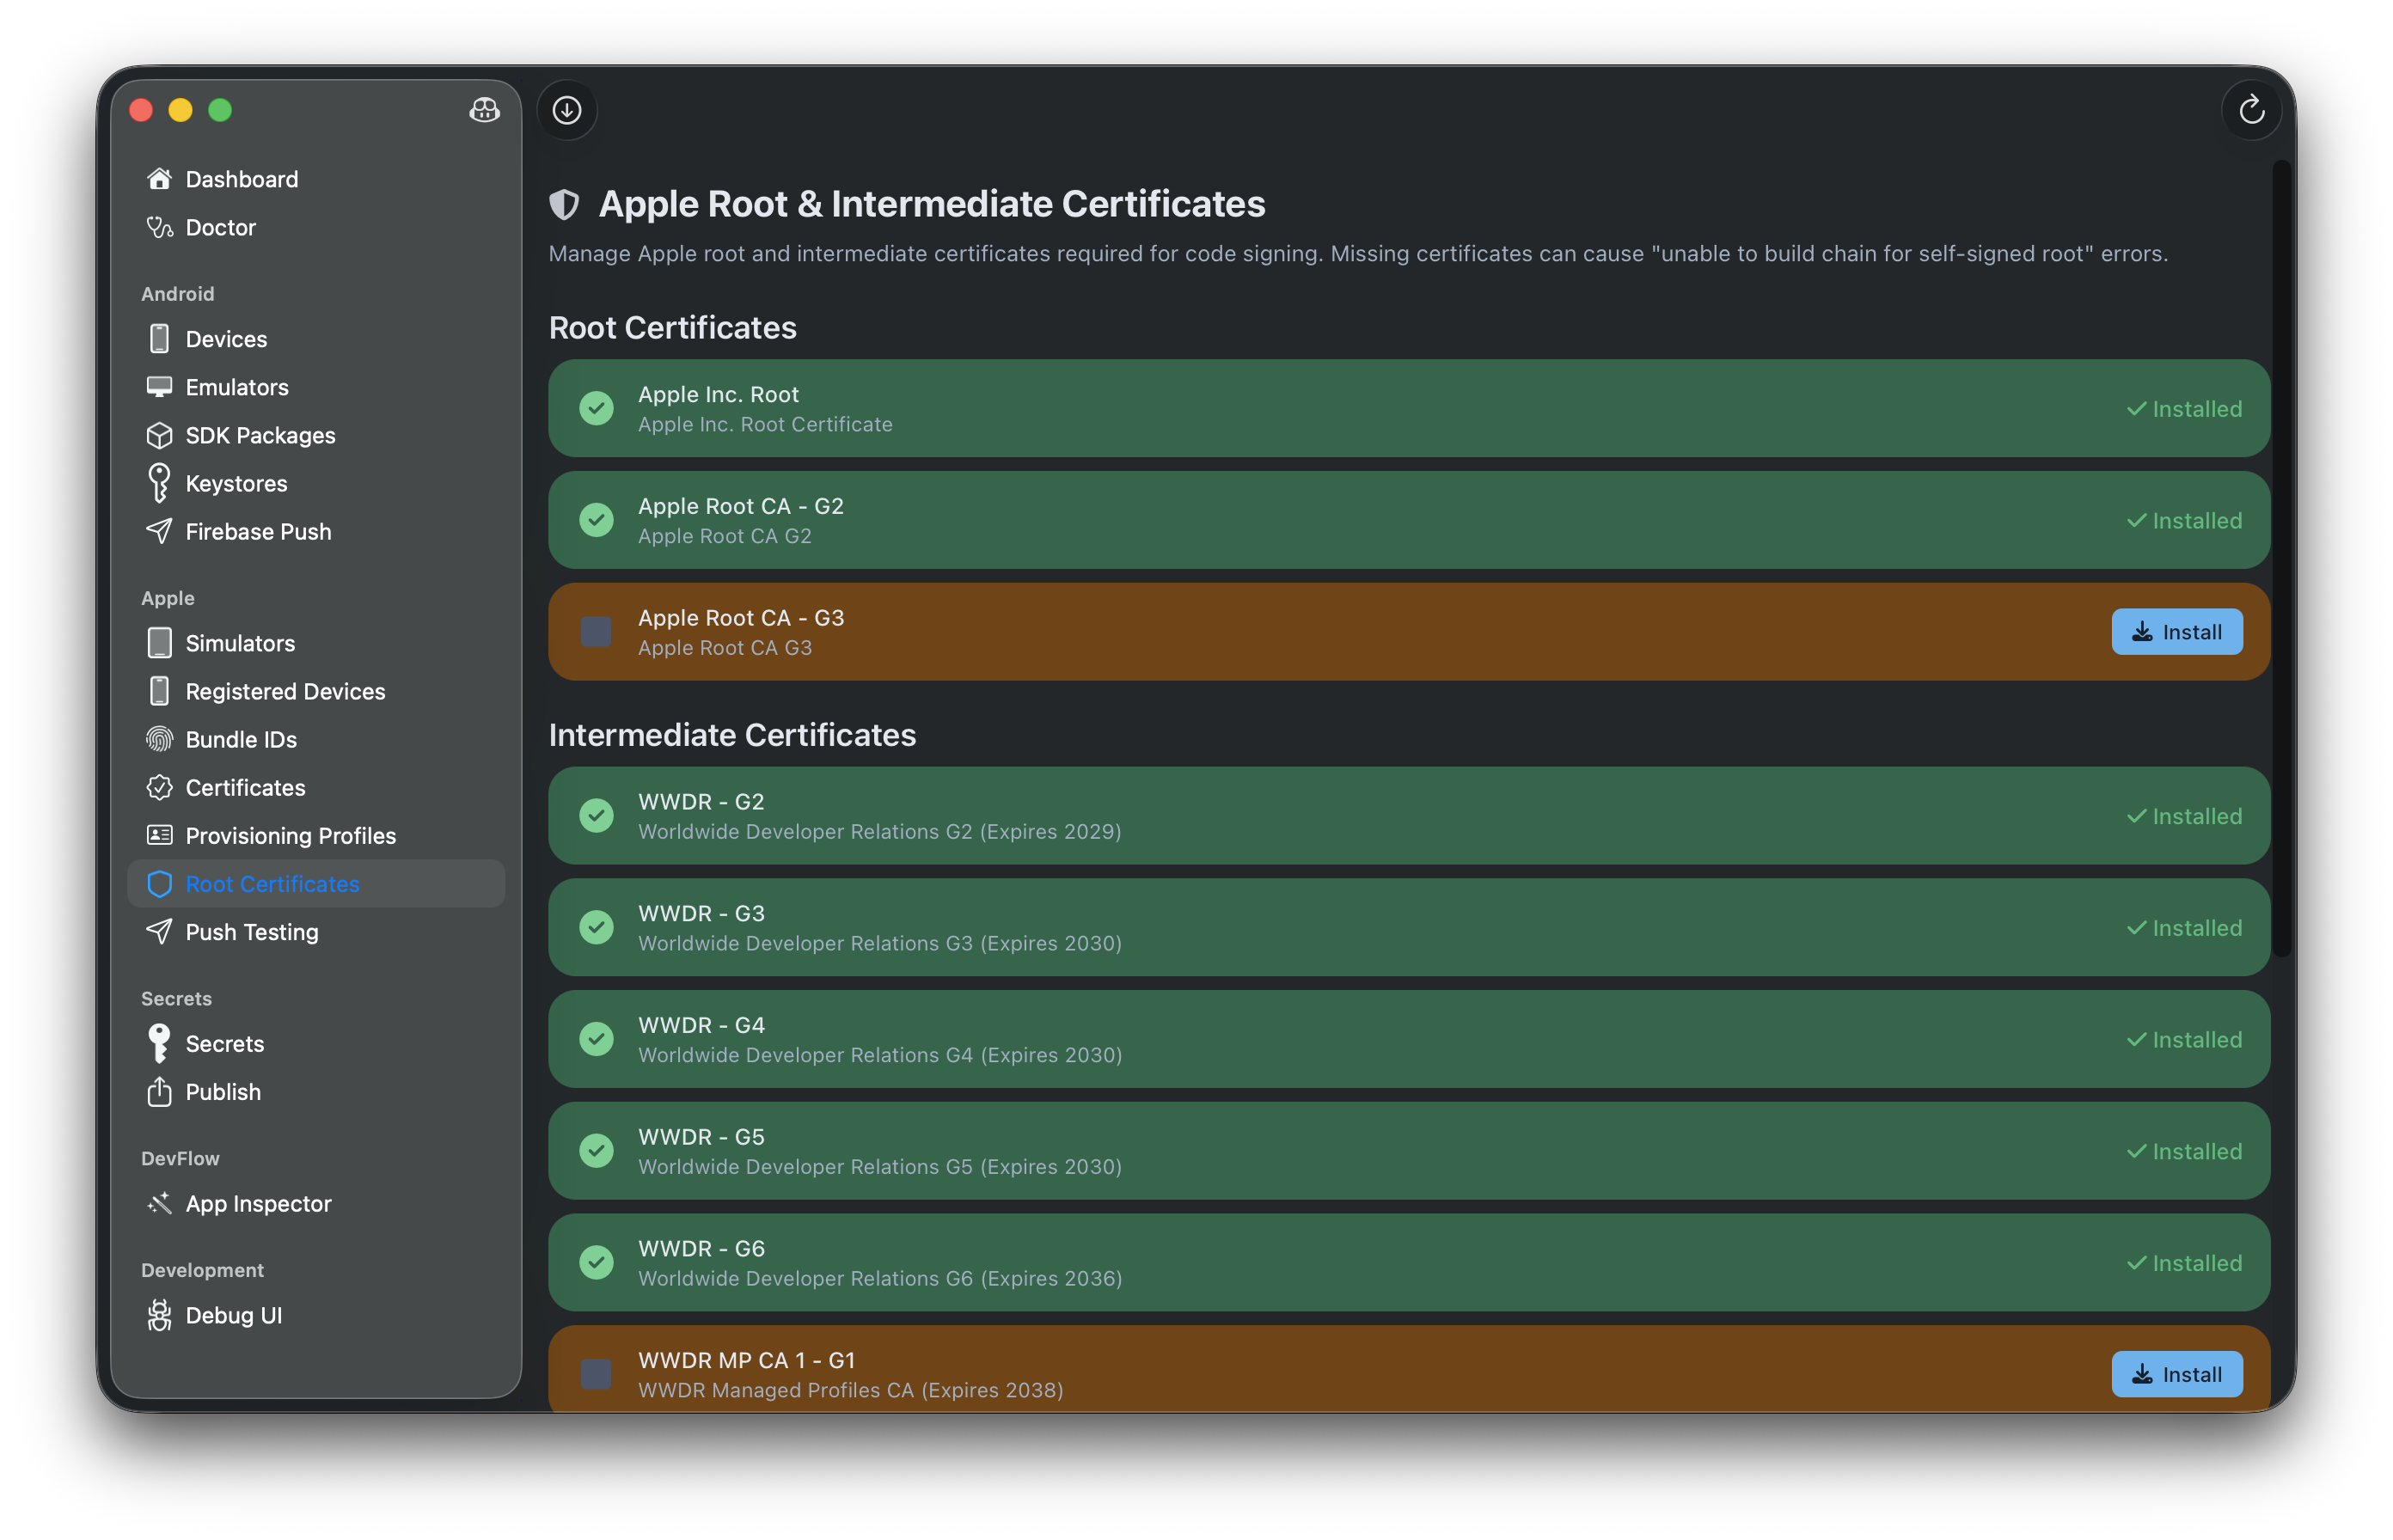Click the Firebase Push paper plane icon

159,531
